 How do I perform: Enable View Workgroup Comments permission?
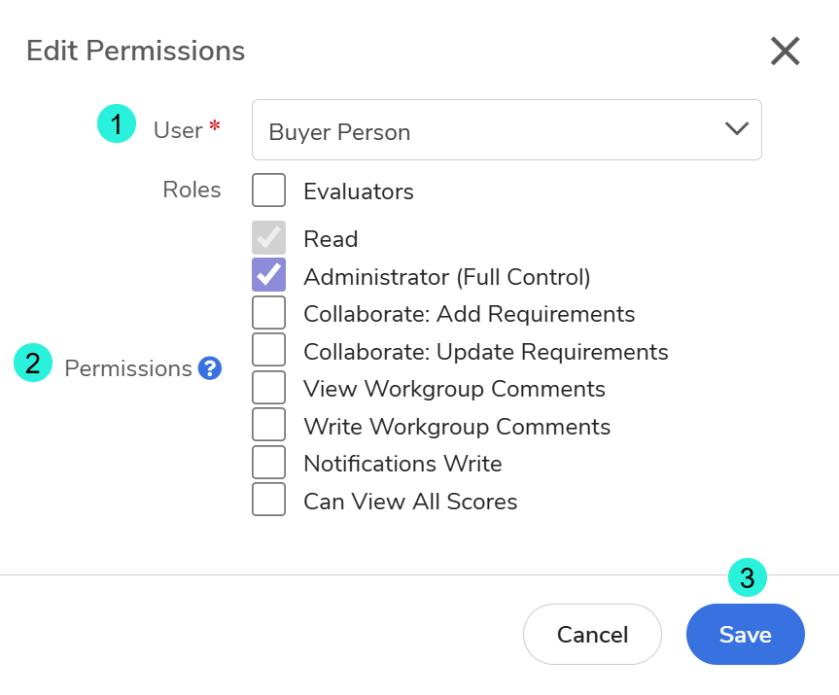(268, 388)
